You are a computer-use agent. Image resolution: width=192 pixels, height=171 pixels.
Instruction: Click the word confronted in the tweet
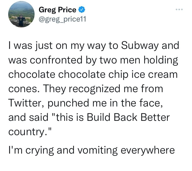coord(56,60)
